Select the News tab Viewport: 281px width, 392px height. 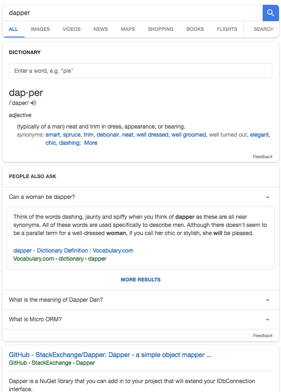point(100,29)
